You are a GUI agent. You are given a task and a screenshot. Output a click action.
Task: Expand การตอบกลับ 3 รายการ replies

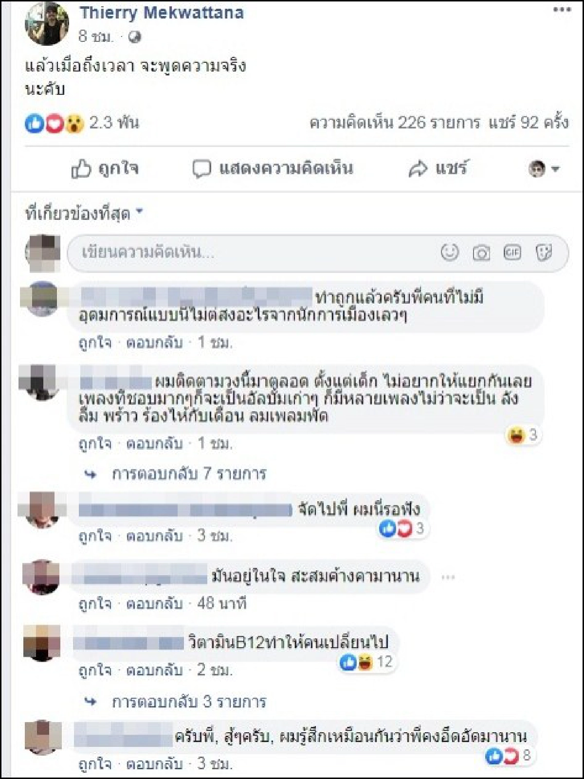click(x=189, y=701)
